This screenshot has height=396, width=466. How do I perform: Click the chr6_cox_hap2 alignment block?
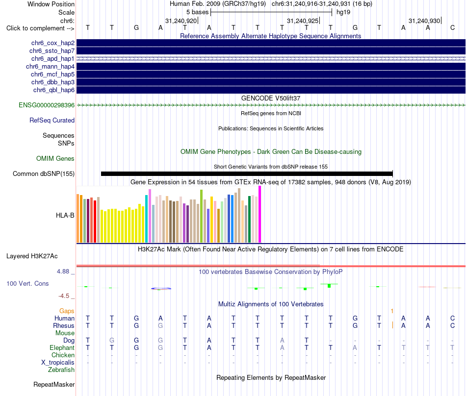[x=271, y=43]
